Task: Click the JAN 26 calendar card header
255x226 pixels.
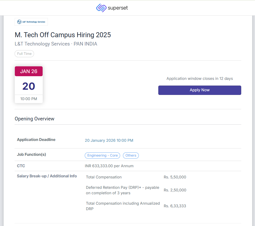Action: (29, 71)
